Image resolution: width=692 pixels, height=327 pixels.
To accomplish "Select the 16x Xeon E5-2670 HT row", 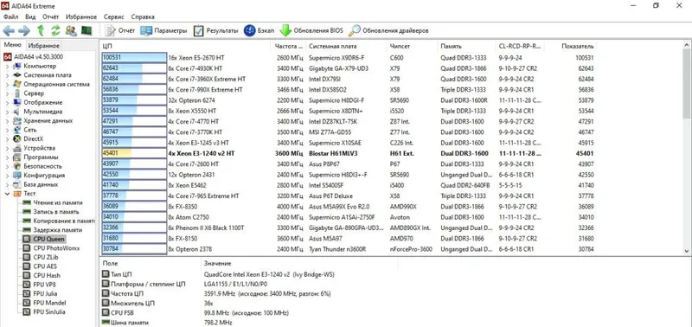I will (x=349, y=58).
